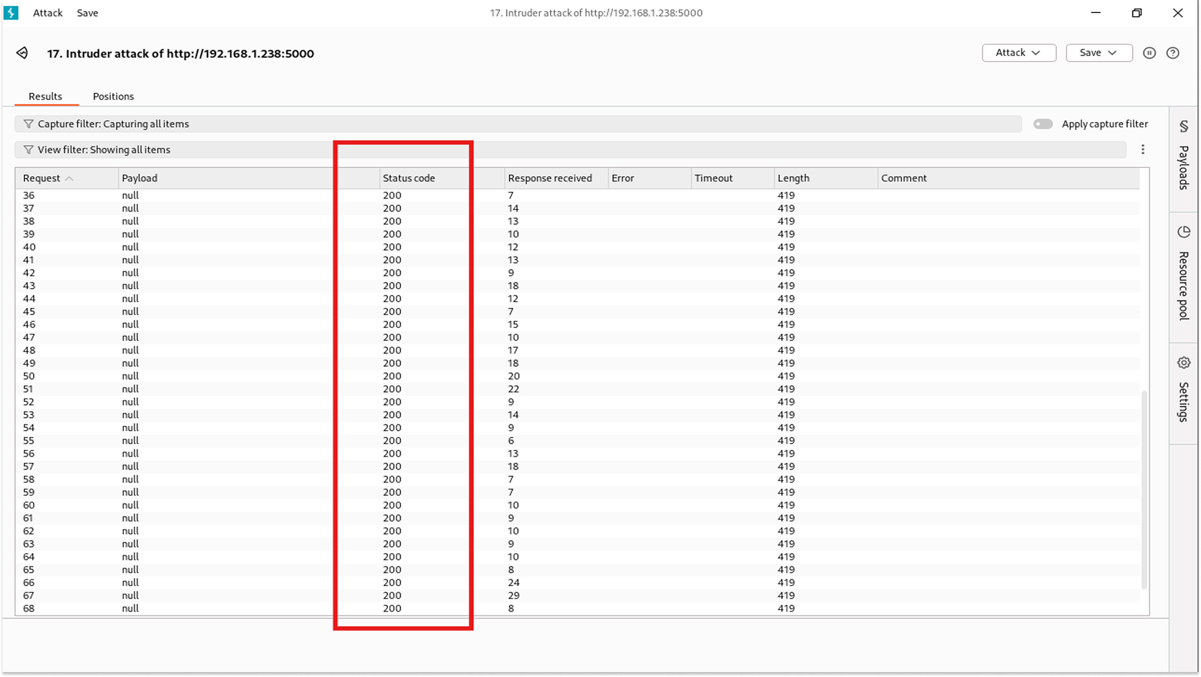Open help via the question mark icon
Image resolution: width=1201 pixels, height=677 pixels.
(1174, 53)
